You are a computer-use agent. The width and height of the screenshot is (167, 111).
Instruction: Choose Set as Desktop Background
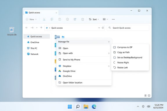coord(130,58)
